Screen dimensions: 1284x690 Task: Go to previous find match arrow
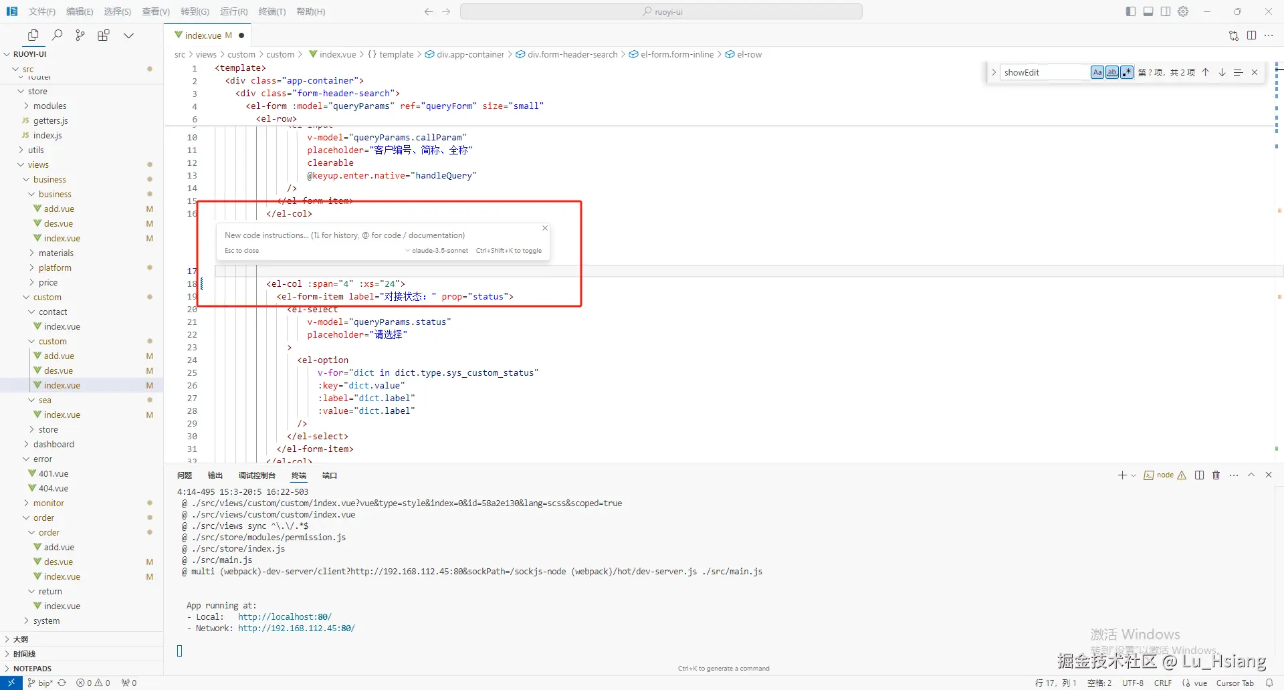pyautogui.click(x=1205, y=72)
